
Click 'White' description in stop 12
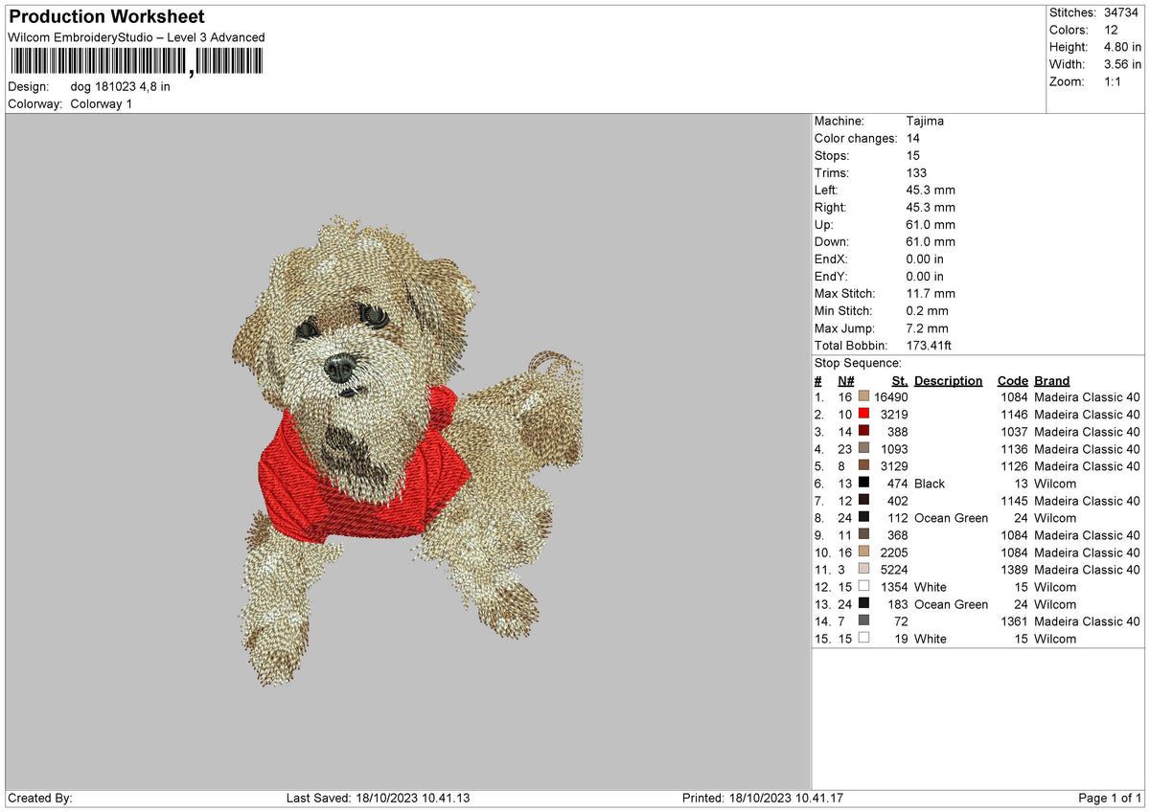pos(930,587)
